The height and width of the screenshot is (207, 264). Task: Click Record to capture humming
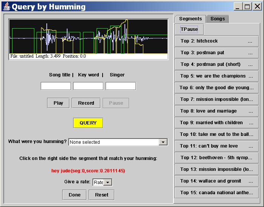click(86, 103)
